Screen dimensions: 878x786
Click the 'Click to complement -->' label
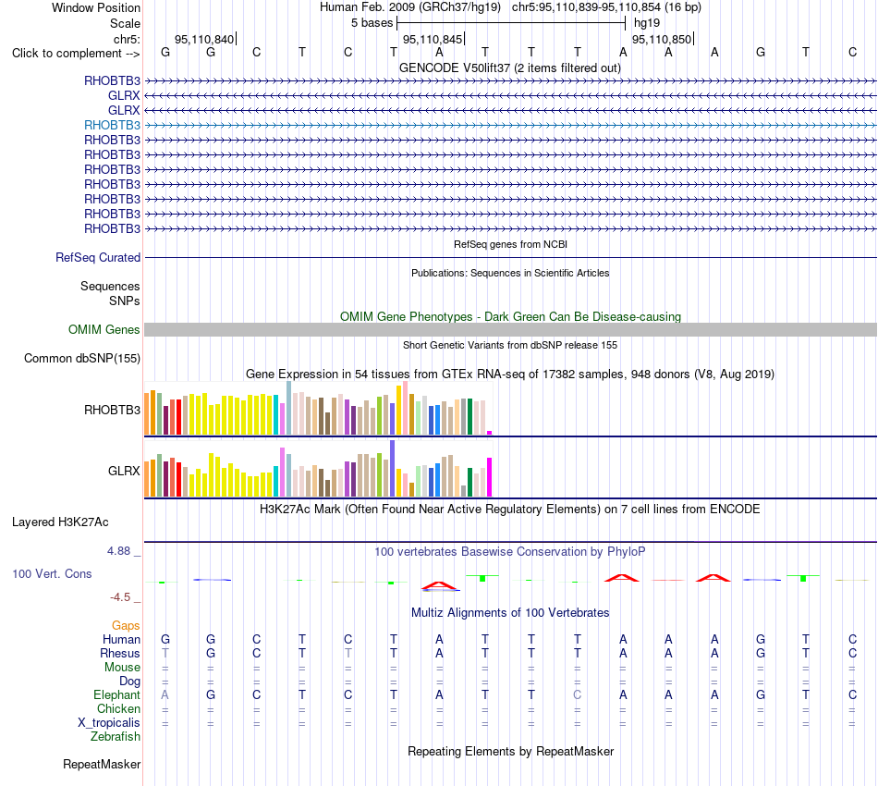coord(76,54)
